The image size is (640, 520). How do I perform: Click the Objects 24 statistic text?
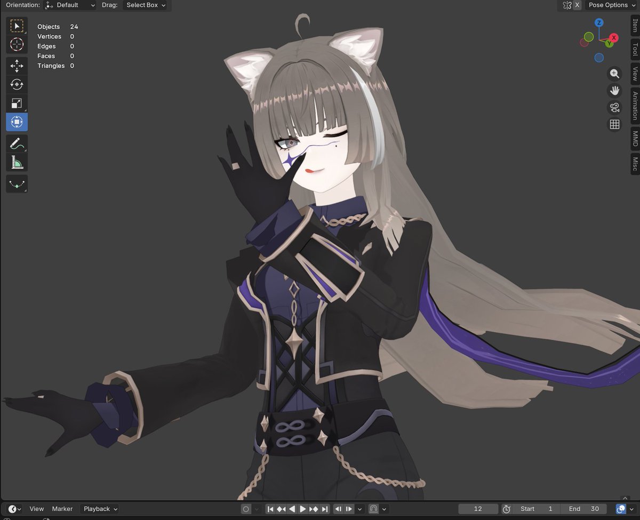58,27
